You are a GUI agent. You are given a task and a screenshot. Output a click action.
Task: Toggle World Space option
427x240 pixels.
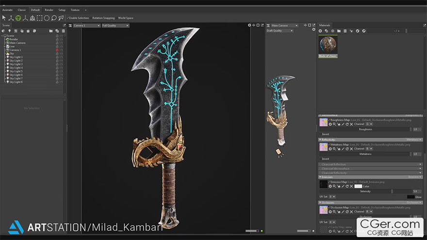(x=126, y=18)
